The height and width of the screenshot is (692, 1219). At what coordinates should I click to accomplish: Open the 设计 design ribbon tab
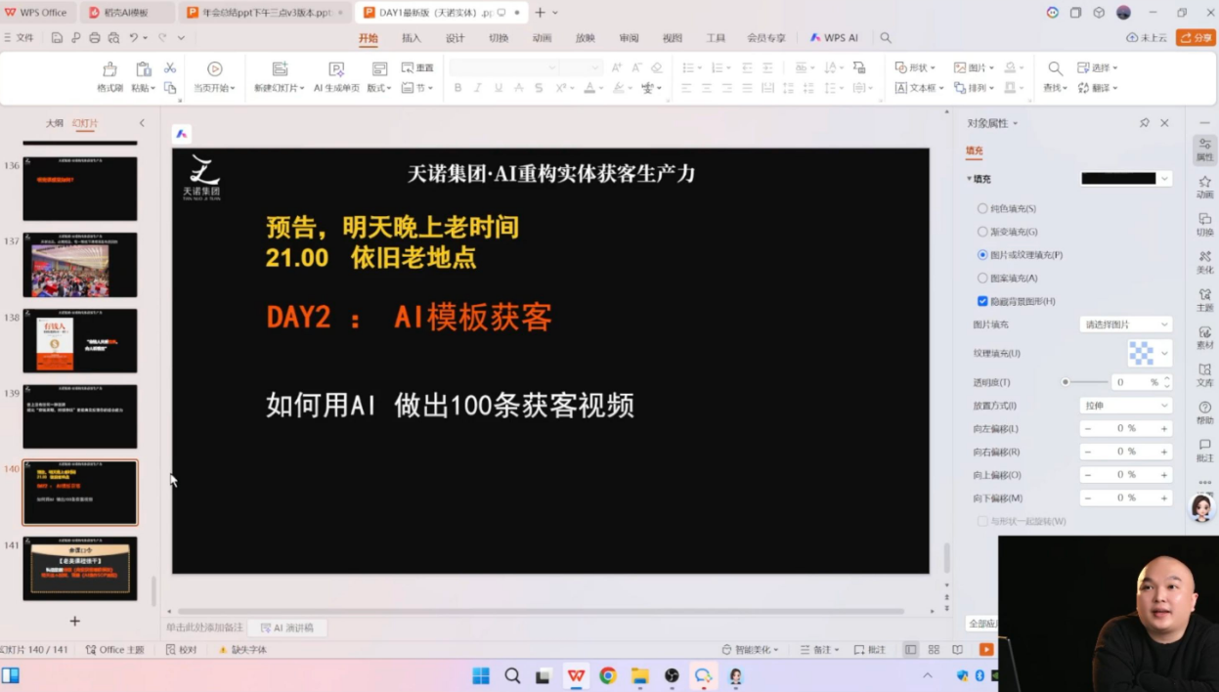[456, 38]
